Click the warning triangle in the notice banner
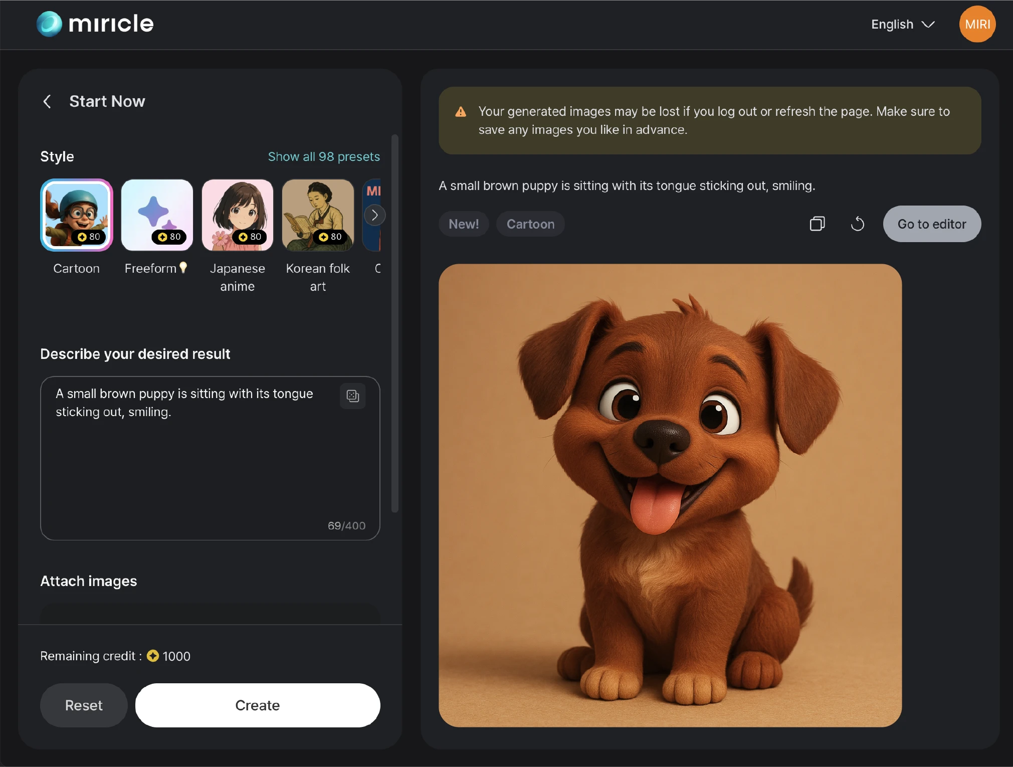1013x767 pixels. (461, 112)
